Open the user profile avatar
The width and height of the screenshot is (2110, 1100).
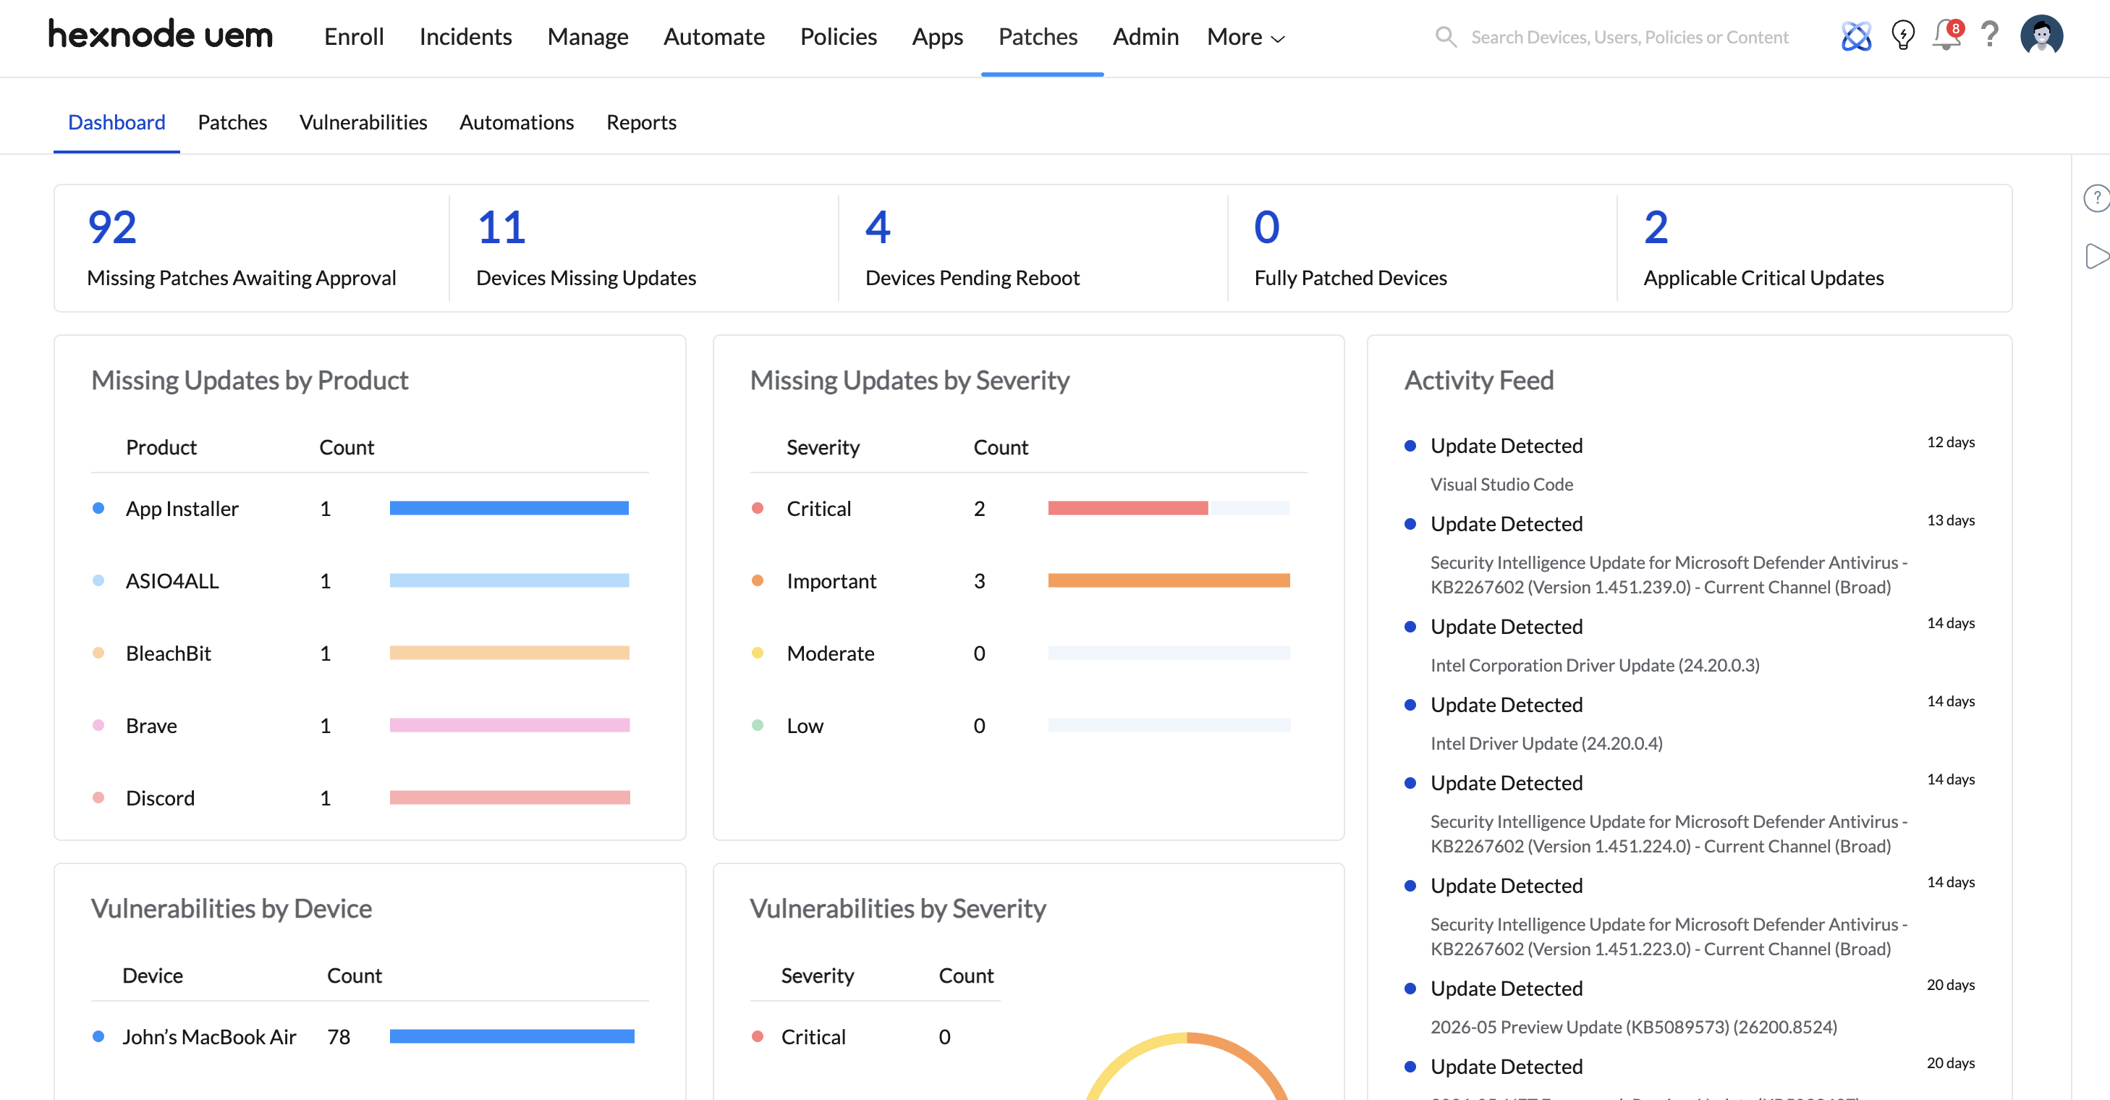click(2041, 35)
